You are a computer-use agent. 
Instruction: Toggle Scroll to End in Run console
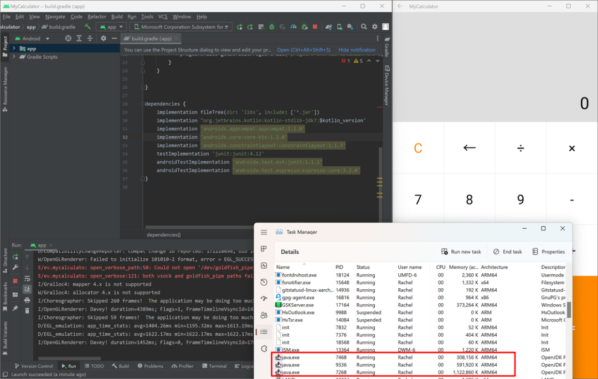pos(27,289)
